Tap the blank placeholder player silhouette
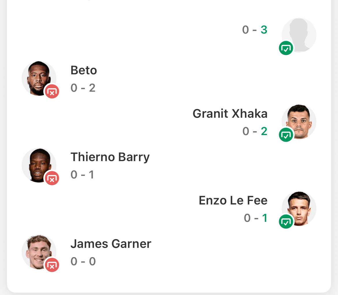Image resolution: width=338 pixels, height=295 pixels. pyautogui.click(x=300, y=33)
